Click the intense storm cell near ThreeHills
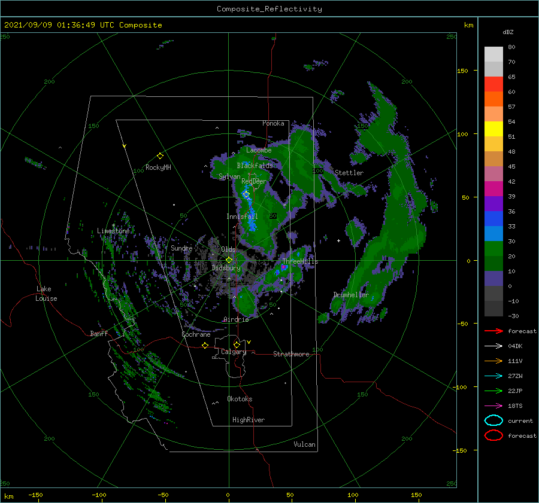 [x=284, y=267]
